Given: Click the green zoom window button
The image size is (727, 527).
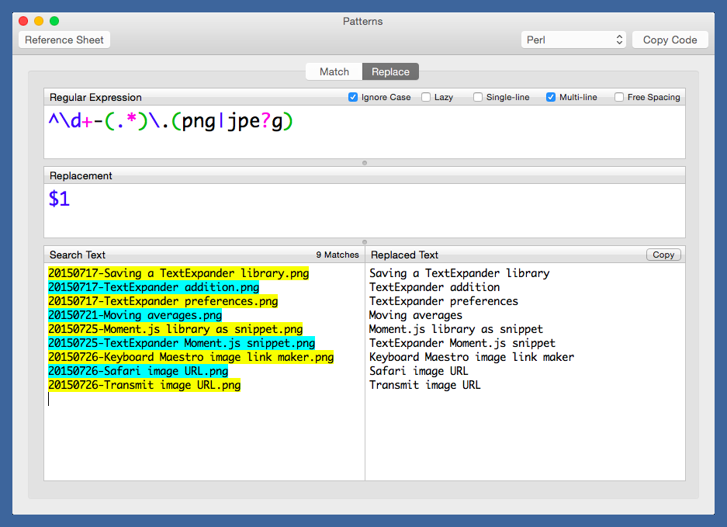Looking at the screenshot, I should tap(54, 21).
